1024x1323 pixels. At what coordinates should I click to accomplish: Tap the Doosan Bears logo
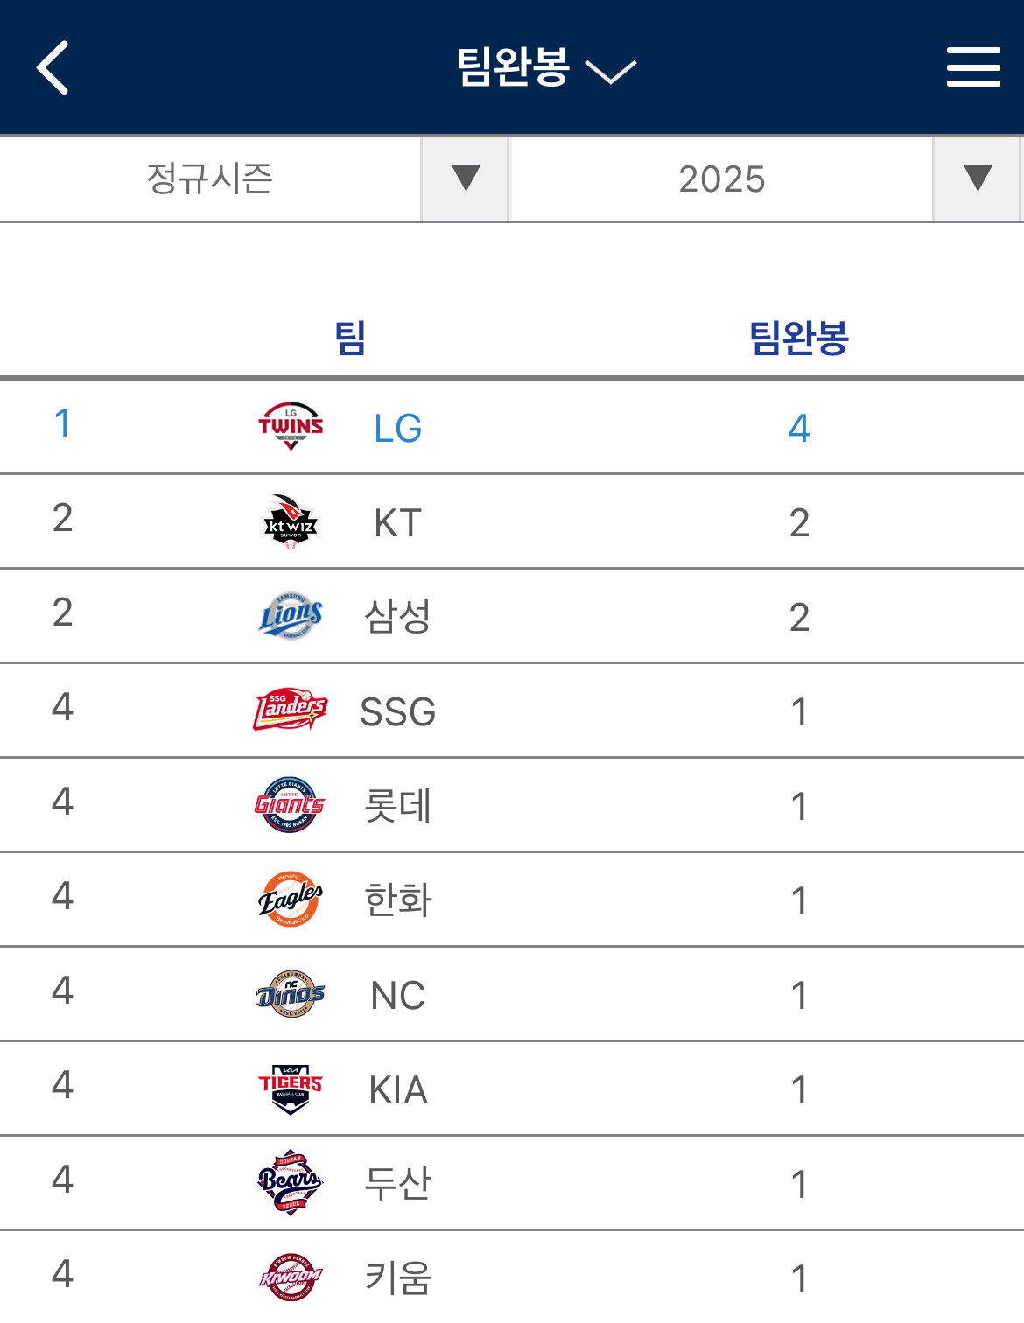click(291, 1183)
